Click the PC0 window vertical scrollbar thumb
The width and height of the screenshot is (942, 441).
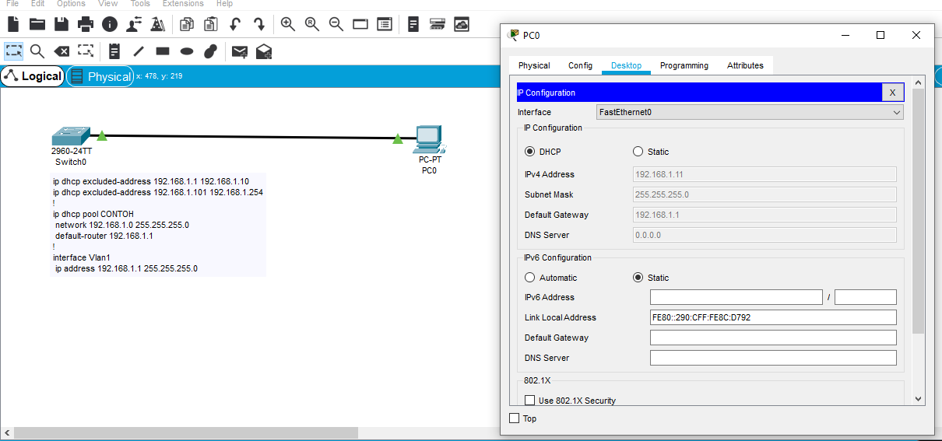[x=918, y=211]
